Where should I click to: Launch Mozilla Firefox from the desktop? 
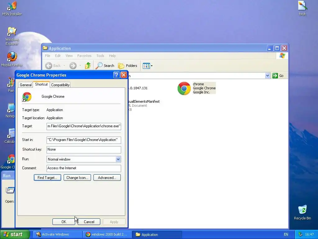click(12, 59)
